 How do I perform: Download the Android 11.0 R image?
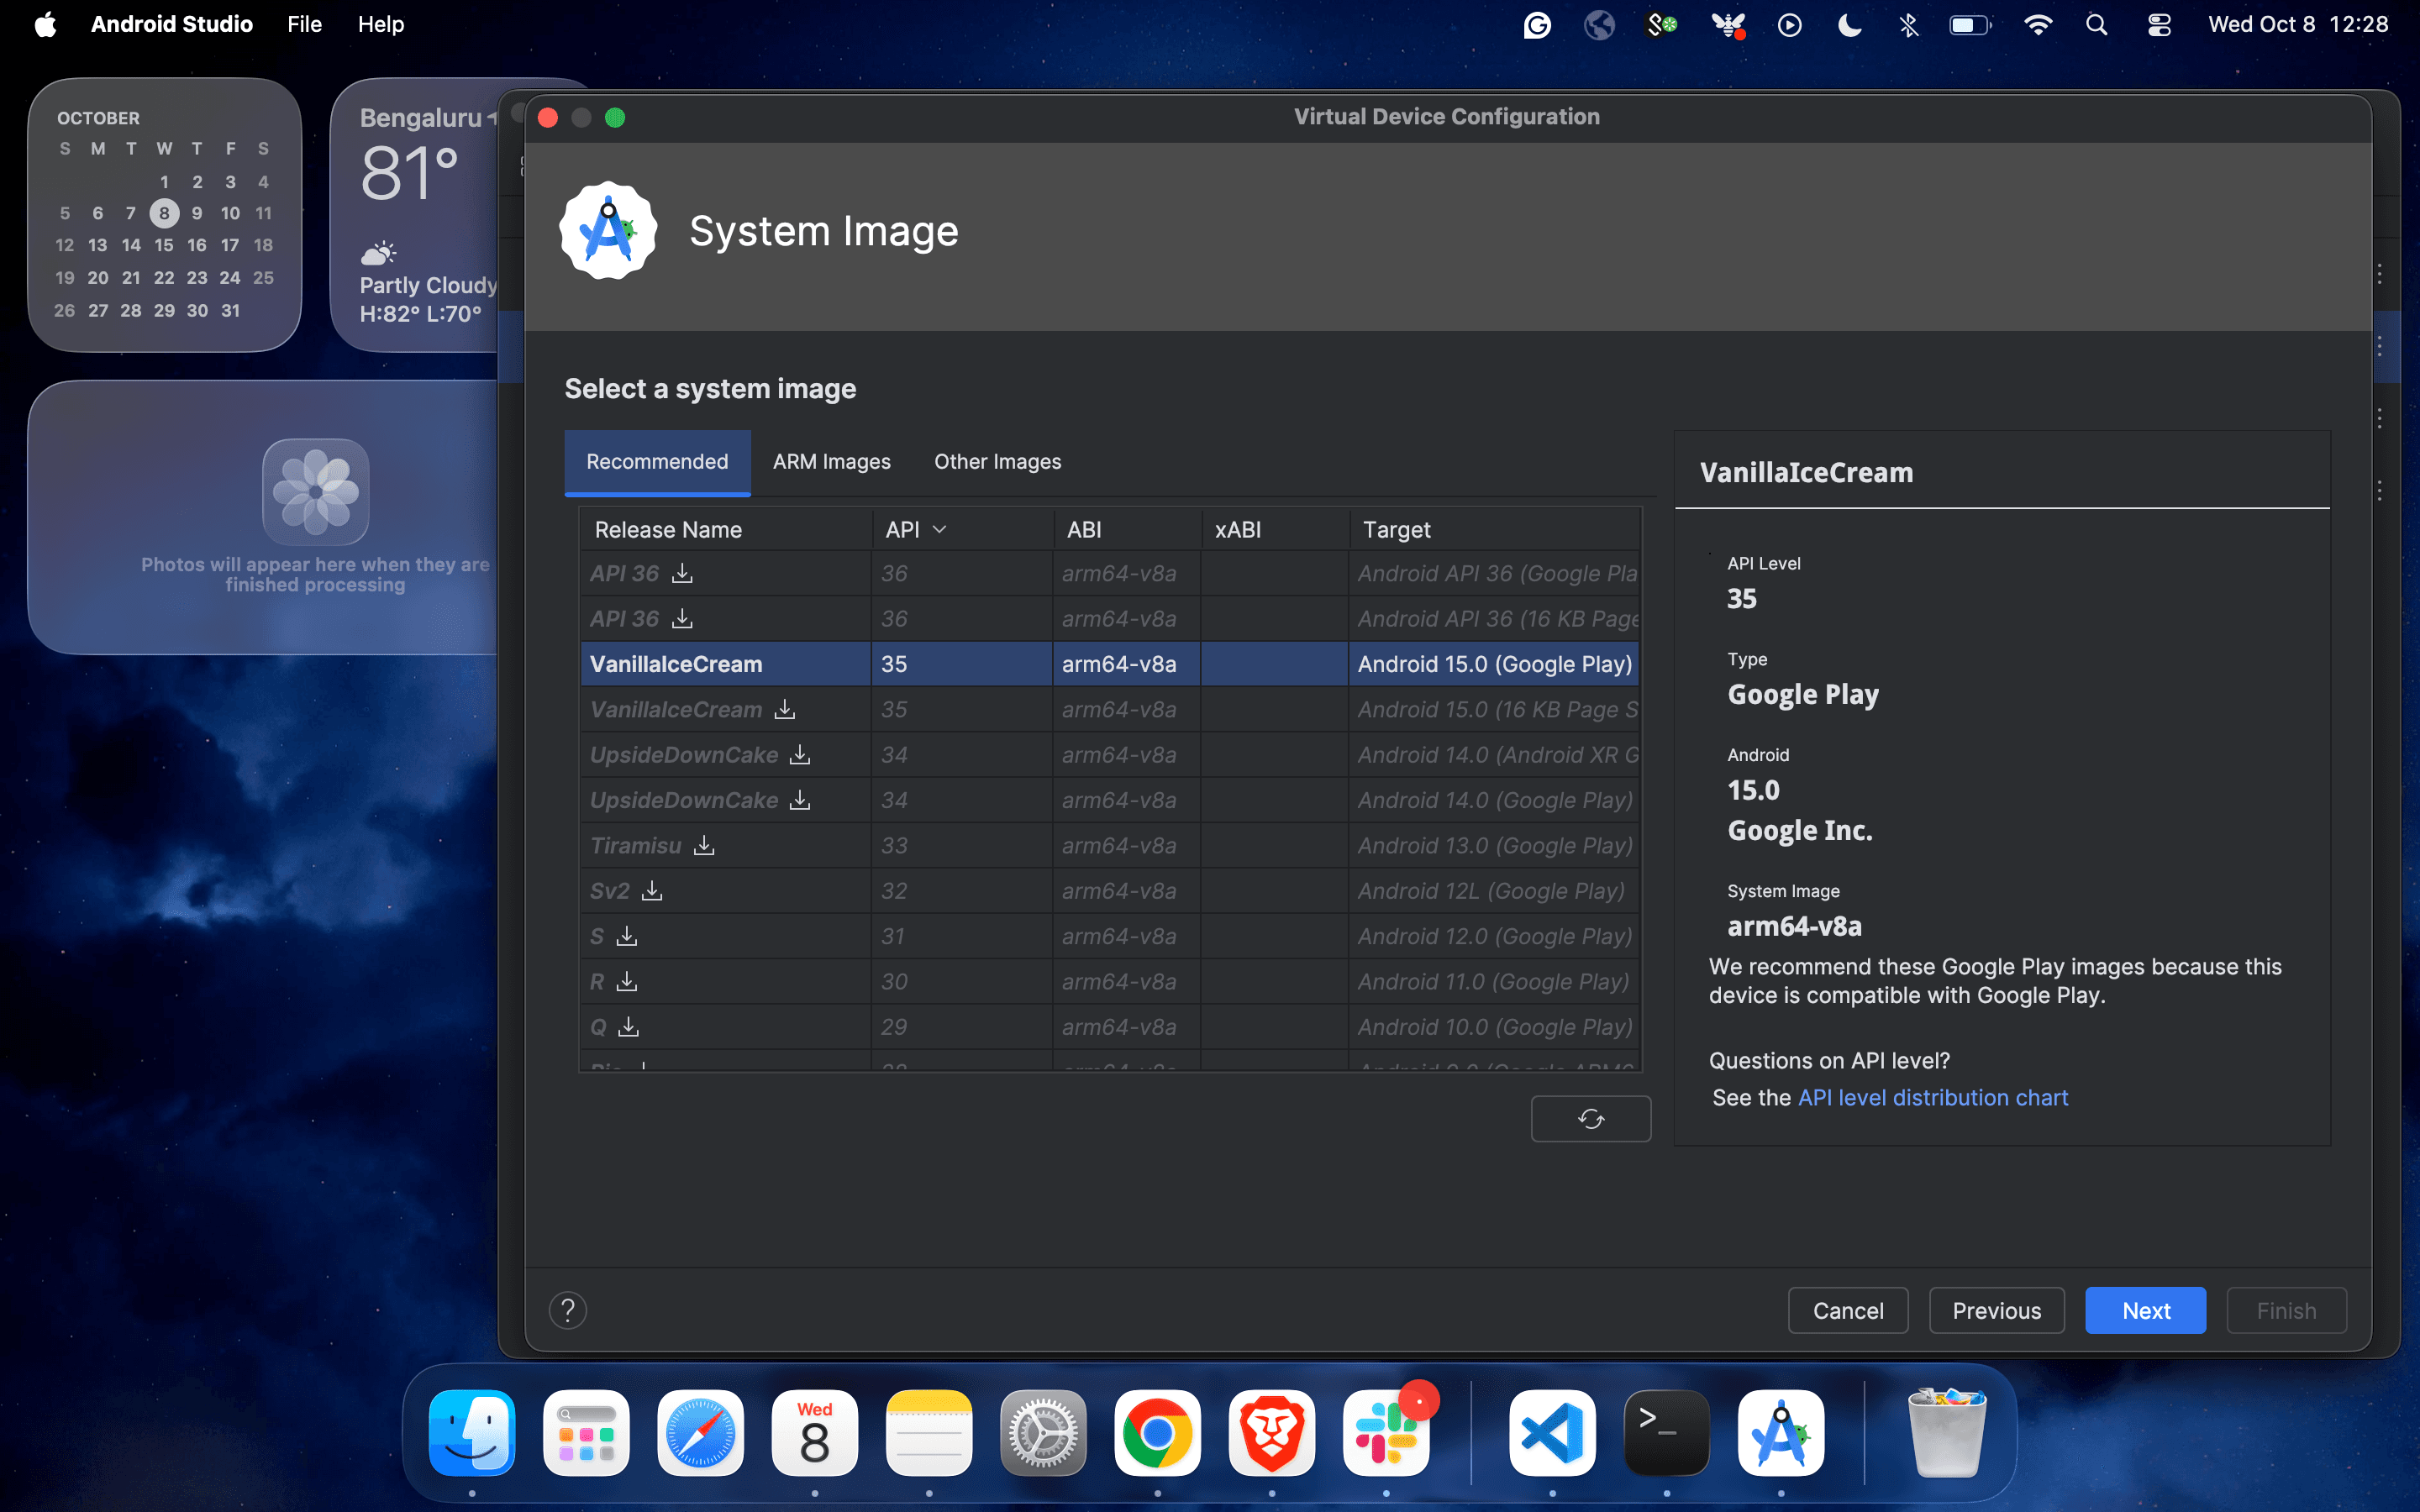point(627,981)
